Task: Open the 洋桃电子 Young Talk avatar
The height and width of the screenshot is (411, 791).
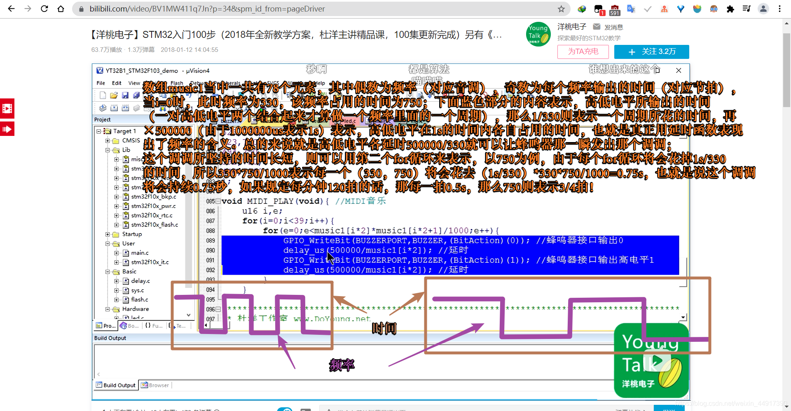Action: click(x=538, y=34)
